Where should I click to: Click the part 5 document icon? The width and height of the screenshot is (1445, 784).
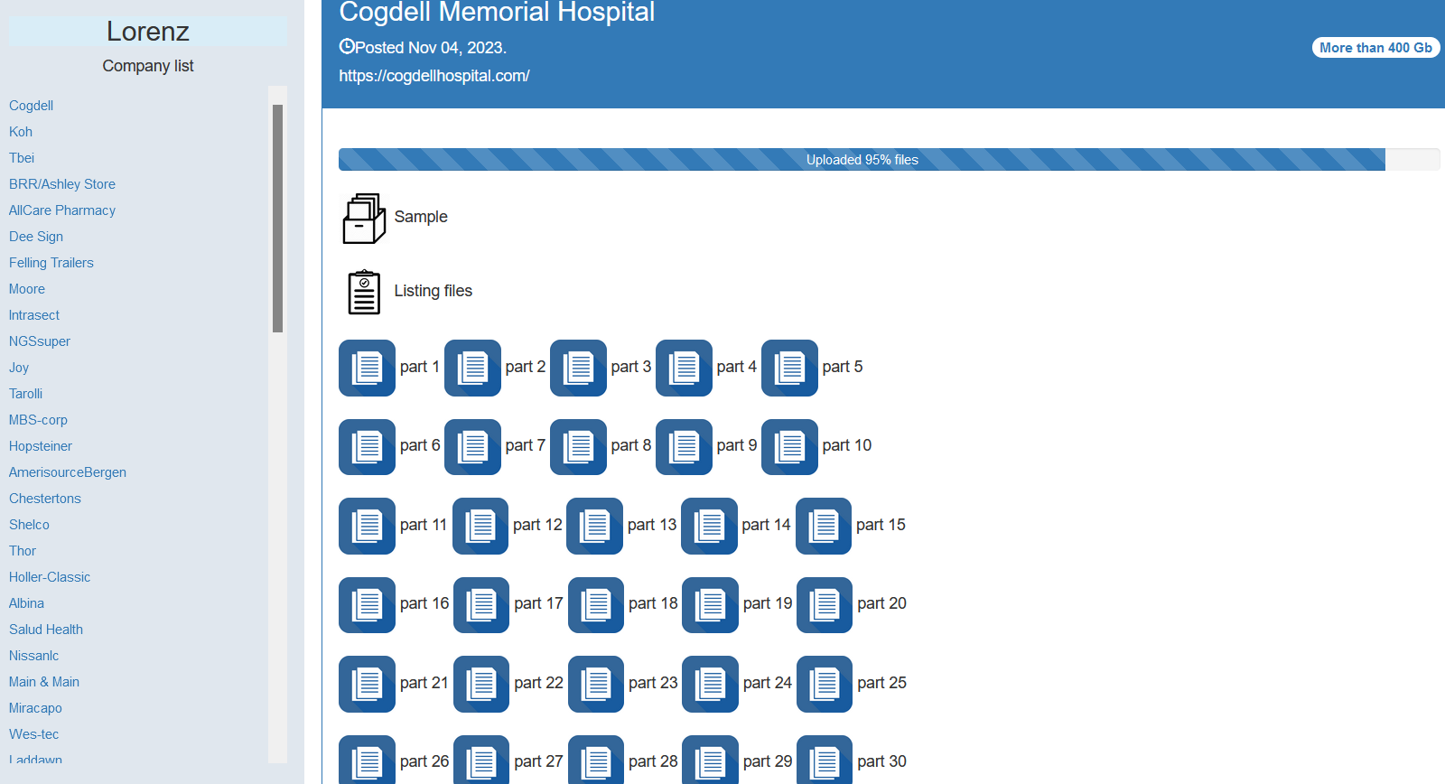pos(789,368)
